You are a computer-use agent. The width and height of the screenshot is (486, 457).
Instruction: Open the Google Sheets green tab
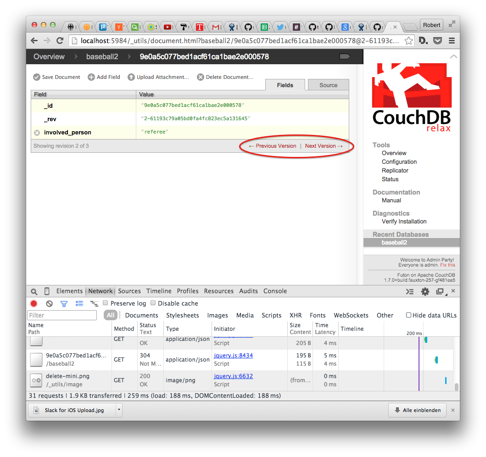[x=264, y=27]
